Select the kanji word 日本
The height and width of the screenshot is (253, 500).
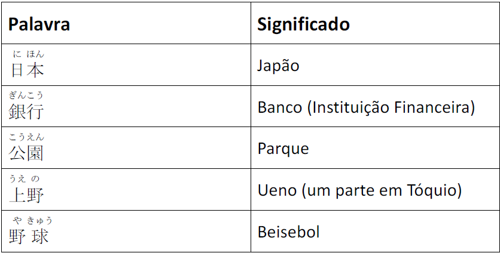(x=27, y=70)
